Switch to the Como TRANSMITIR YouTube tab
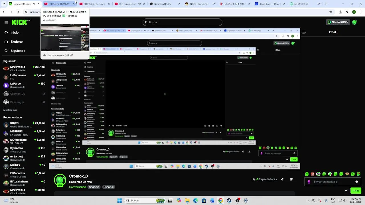The image size is (365, 205). point(59,4)
